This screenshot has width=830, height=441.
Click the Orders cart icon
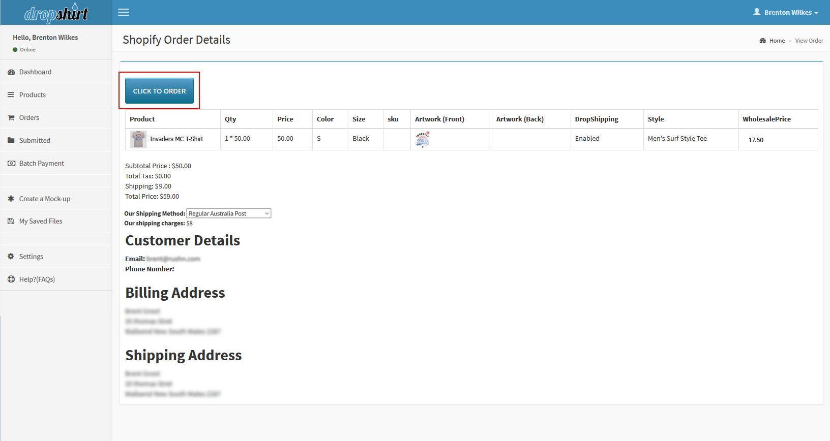point(11,118)
